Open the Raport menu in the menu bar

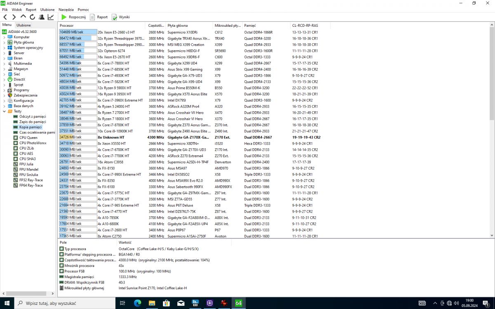pyautogui.click(x=31, y=9)
